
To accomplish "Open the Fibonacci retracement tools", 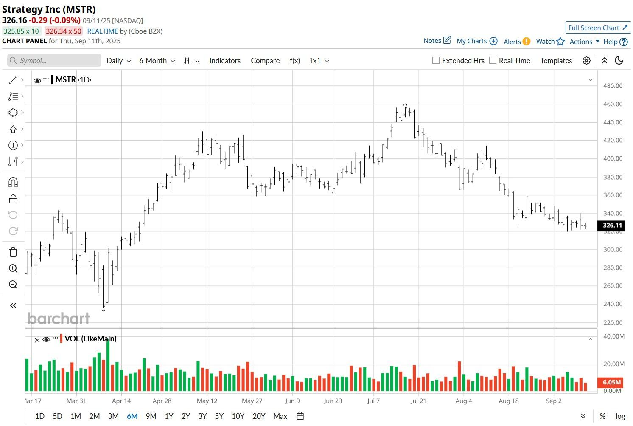I will (13, 96).
